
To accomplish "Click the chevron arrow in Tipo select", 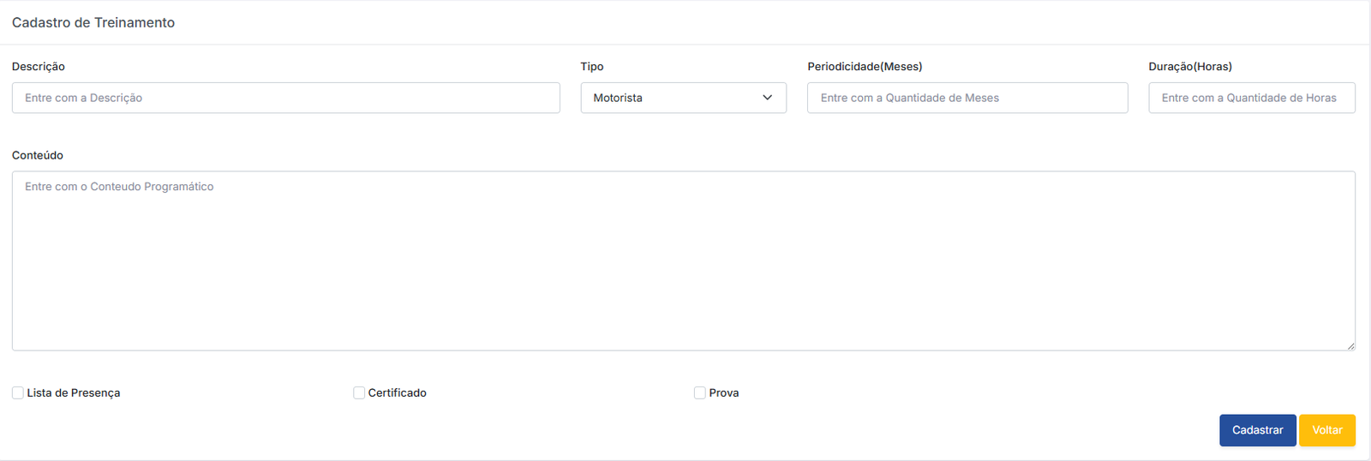I will click(x=767, y=98).
